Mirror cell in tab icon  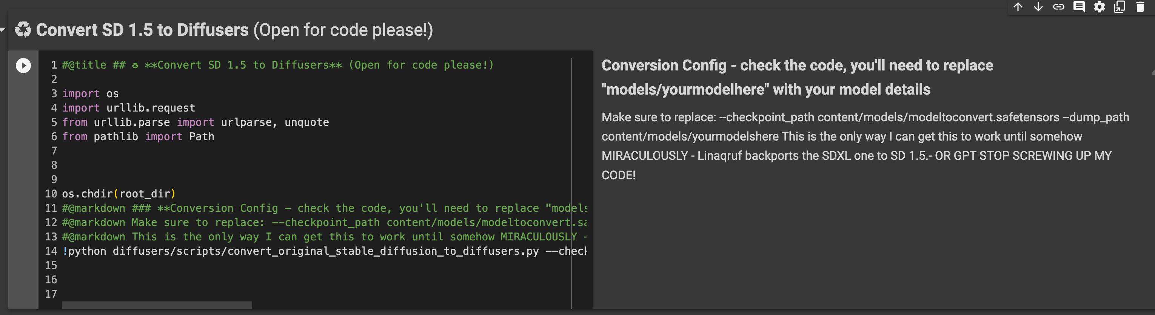tap(1120, 7)
